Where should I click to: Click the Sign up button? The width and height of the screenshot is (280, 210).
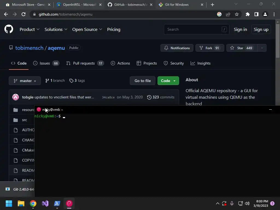pos(261,30)
